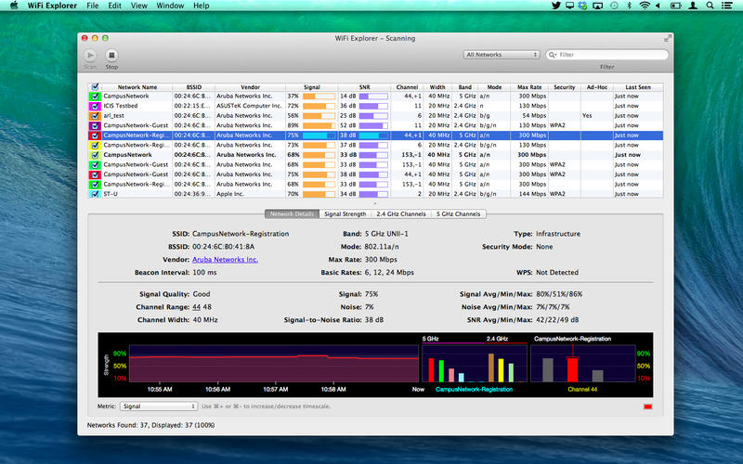Sort by the Network Name column header

click(x=137, y=87)
